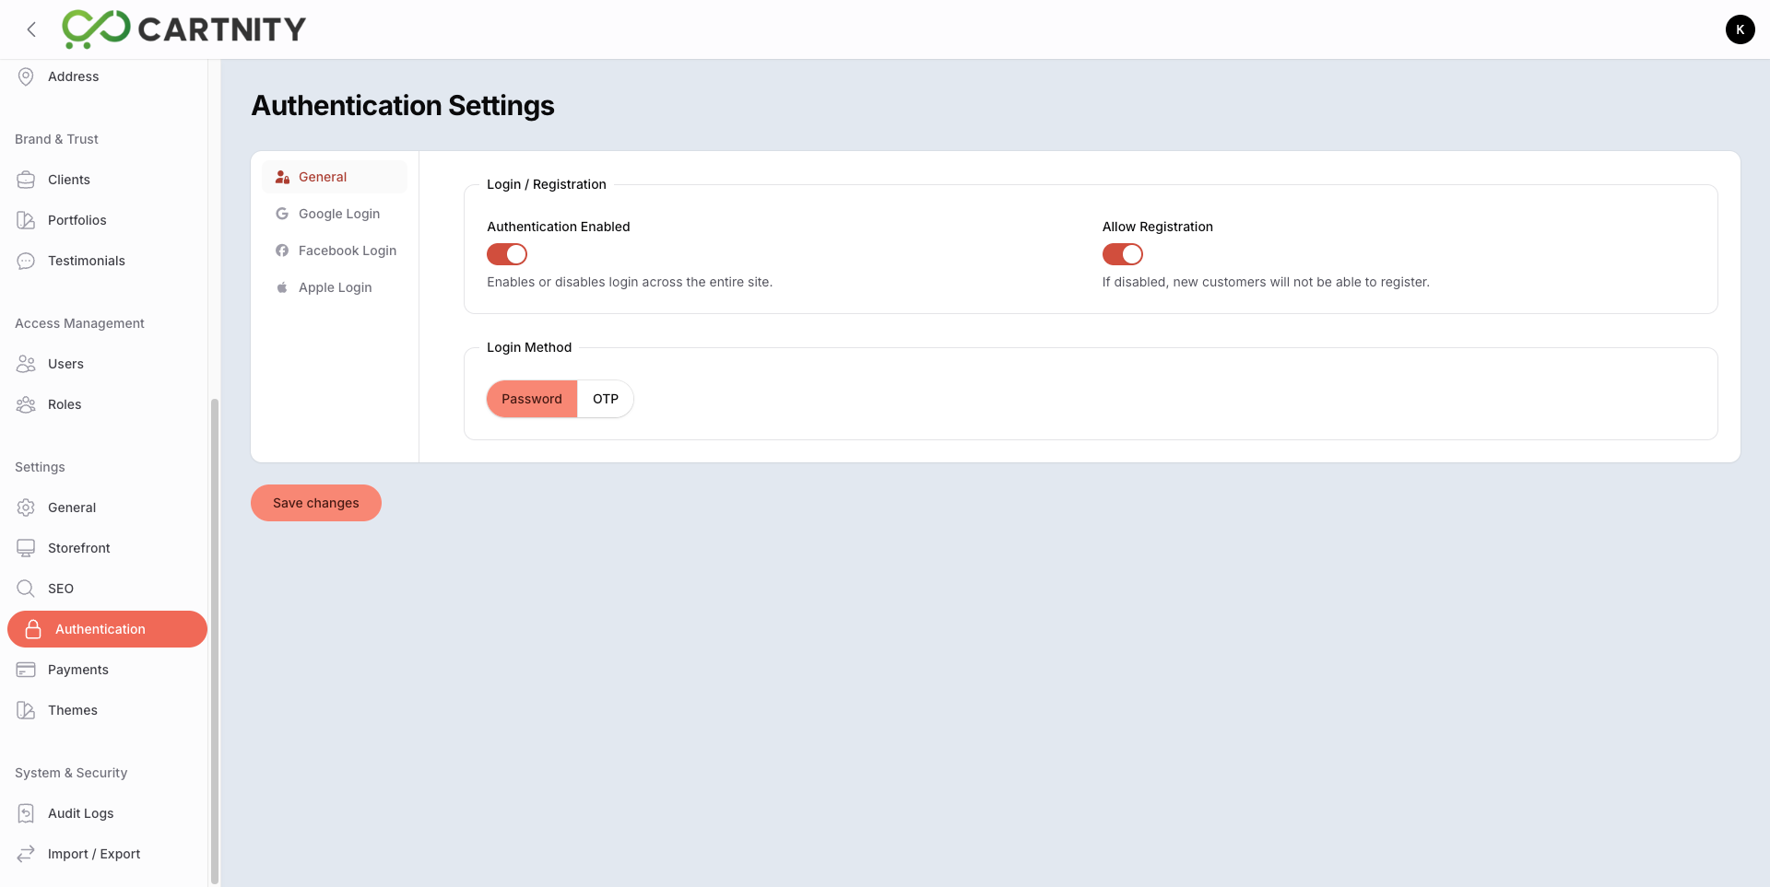Switch to the Google Login tab
Viewport: 1770px width, 887px height.
pyautogui.click(x=335, y=214)
